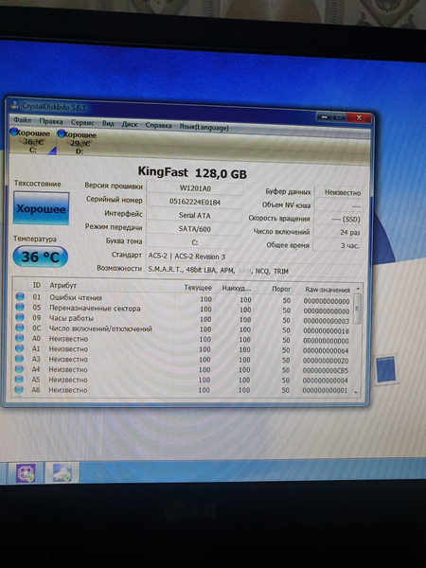Click the serial number field
Viewport: 426px width, 568px height.
(194, 202)
